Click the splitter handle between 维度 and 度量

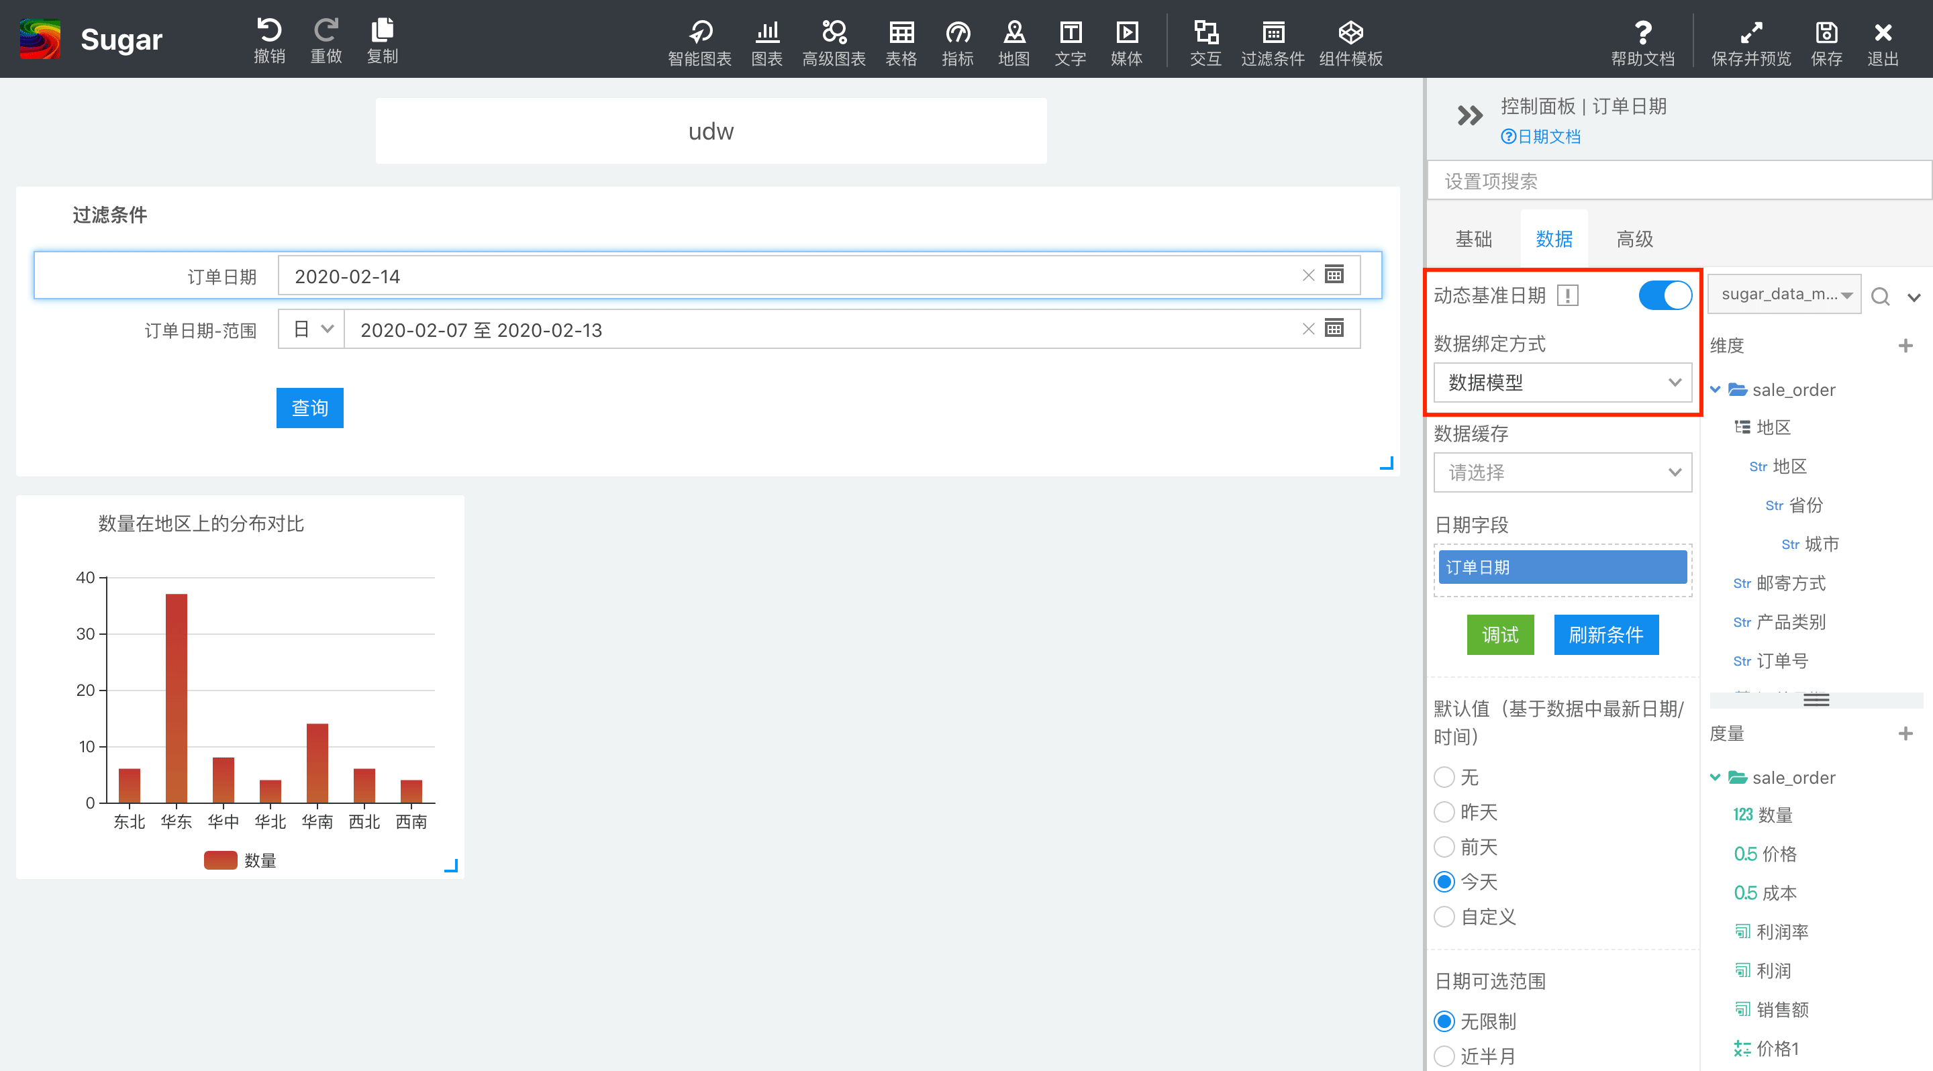click(x=1816, y=700)
